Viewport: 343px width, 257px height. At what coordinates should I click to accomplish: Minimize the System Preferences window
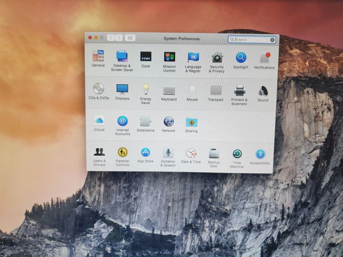click(96, 38)
